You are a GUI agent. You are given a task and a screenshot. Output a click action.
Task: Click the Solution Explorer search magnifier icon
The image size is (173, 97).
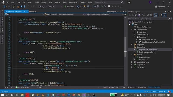tap(169, 19)
